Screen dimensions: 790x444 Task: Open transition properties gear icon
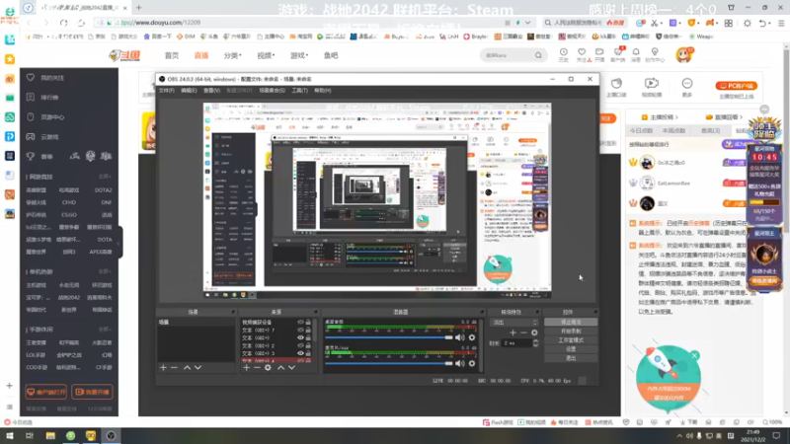click(x=534, y=333)
